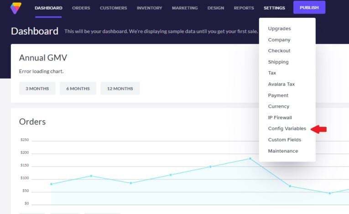Open Custom Fields option

(285, 140)
